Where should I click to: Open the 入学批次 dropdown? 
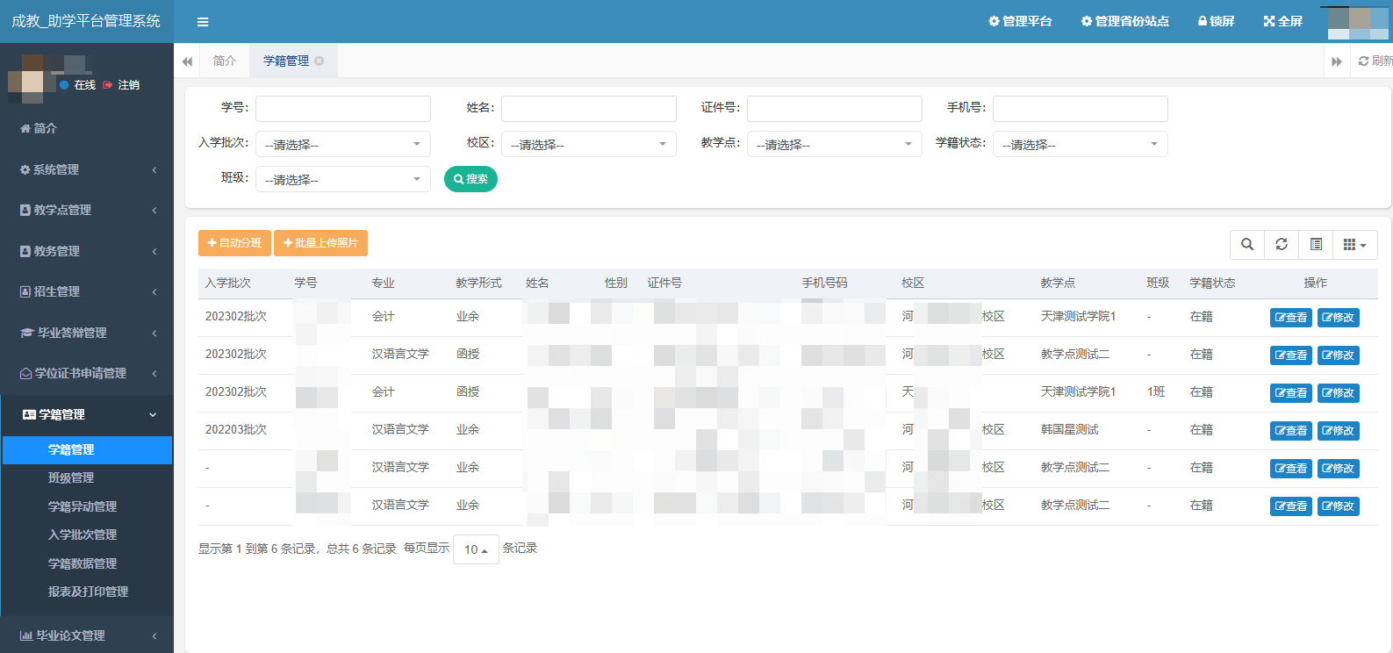pos(342,144)
